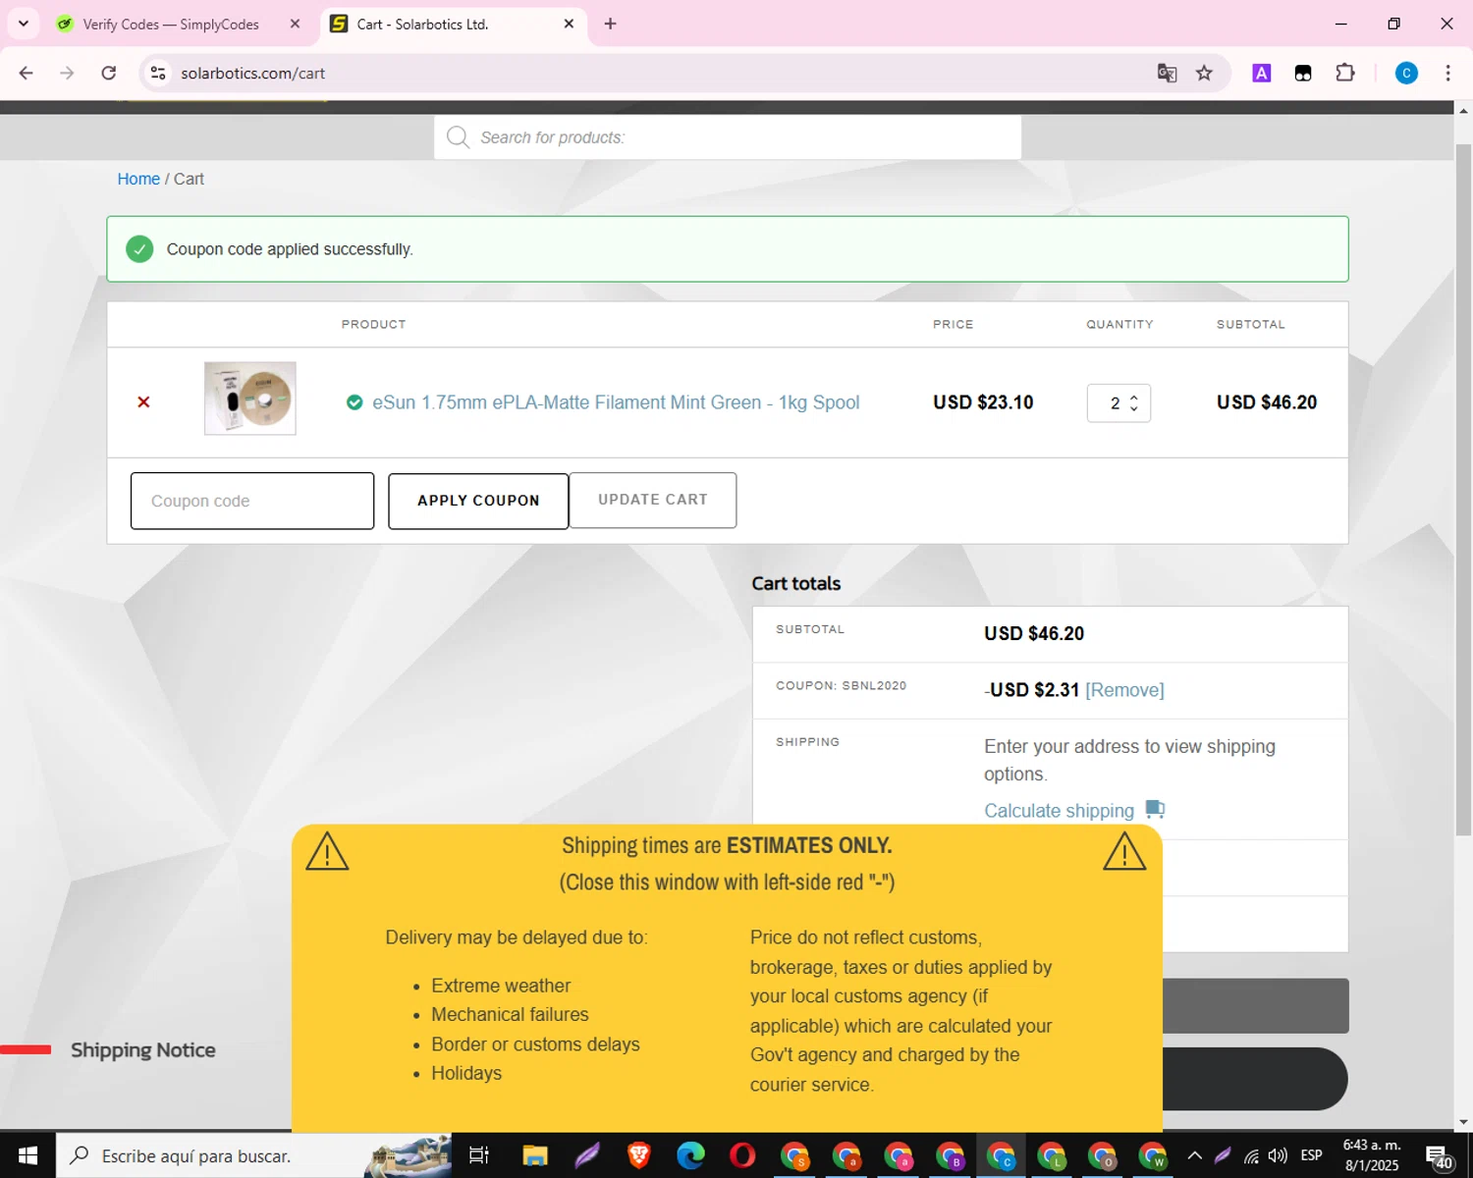Remove the eSun filament item with the red X
The image size is (1473, 1178).
pos(143,402)
